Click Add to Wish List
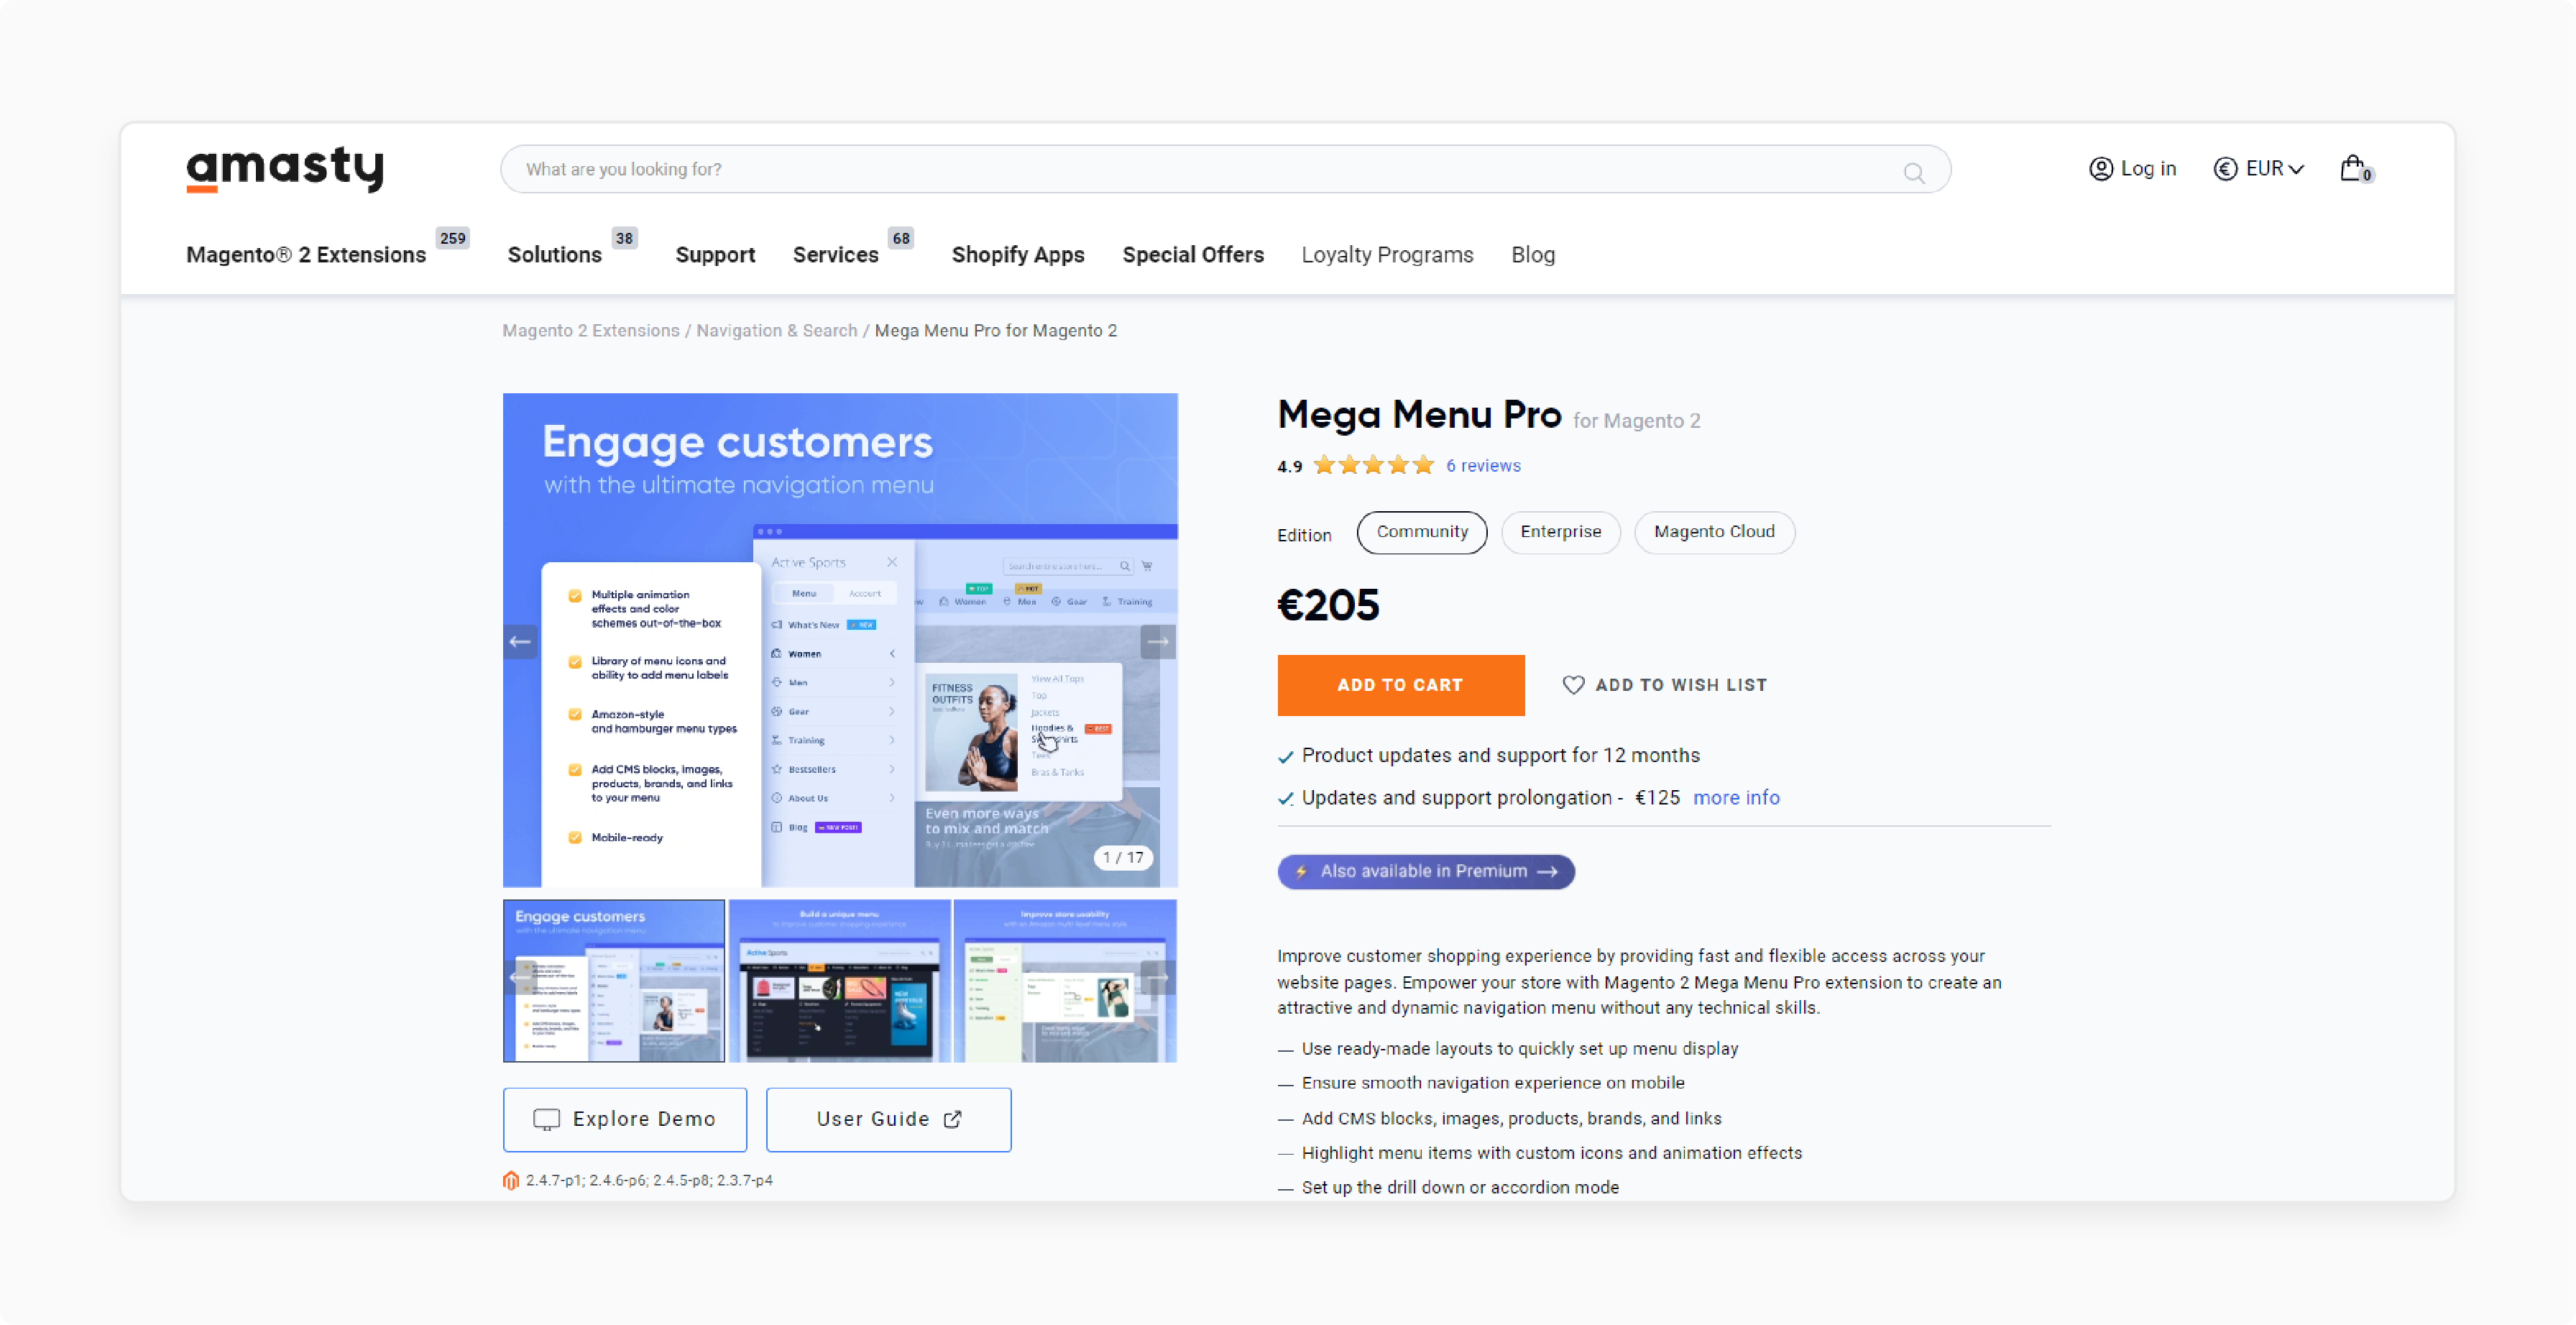This screenshot has height=1325, width=2576. [1665, 685]
